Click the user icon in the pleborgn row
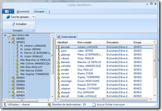 pyautogui.click(x=59, y=54)
